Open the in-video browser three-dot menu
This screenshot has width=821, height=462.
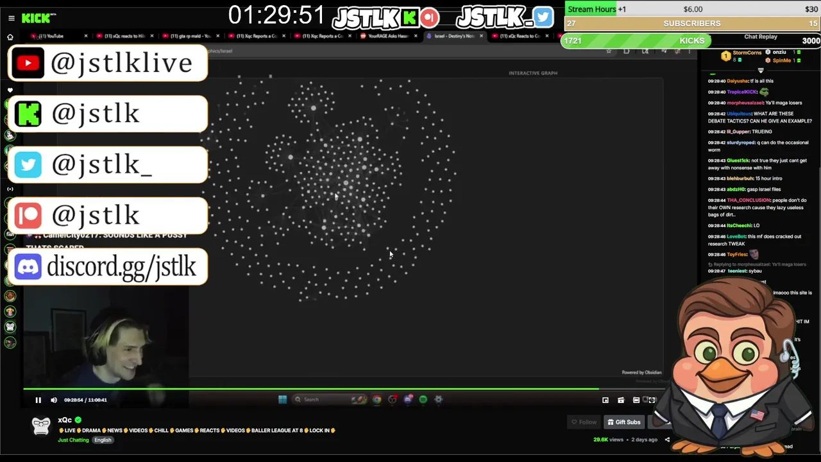pos(690,51)
